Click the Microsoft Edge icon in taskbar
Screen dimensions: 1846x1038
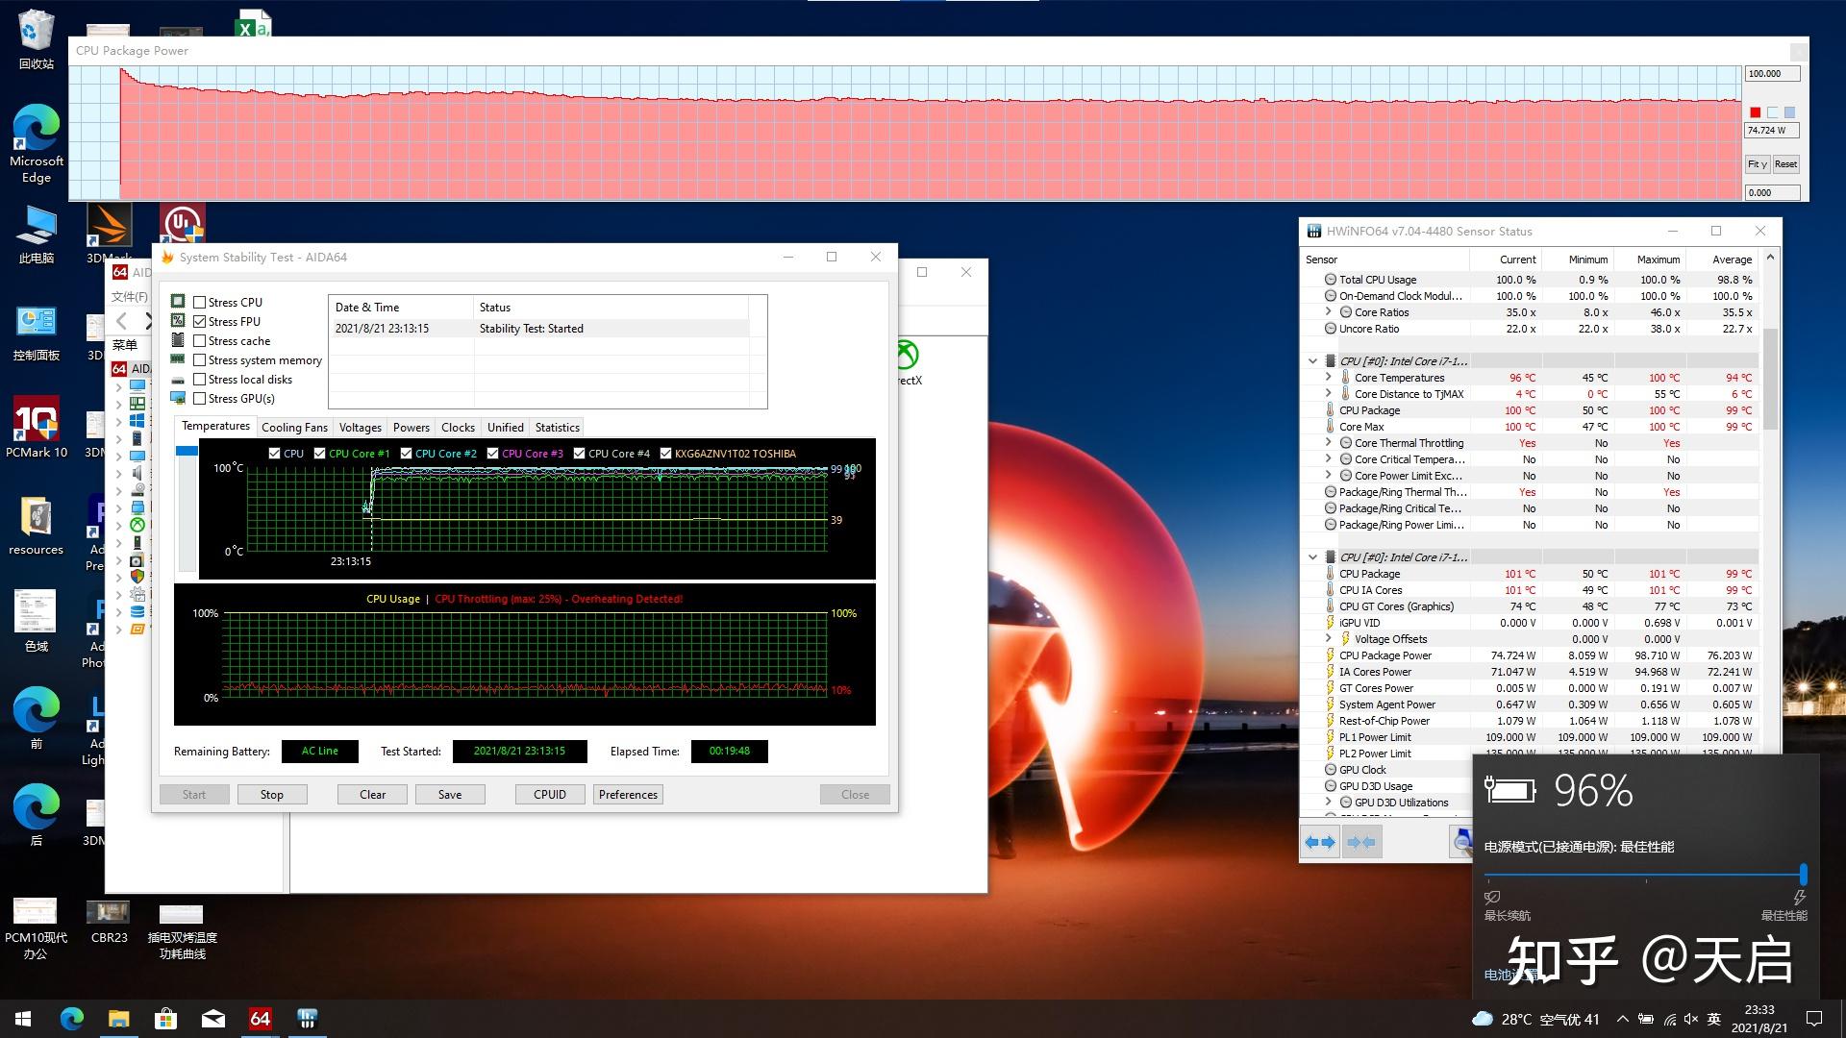click(70, 1018)
